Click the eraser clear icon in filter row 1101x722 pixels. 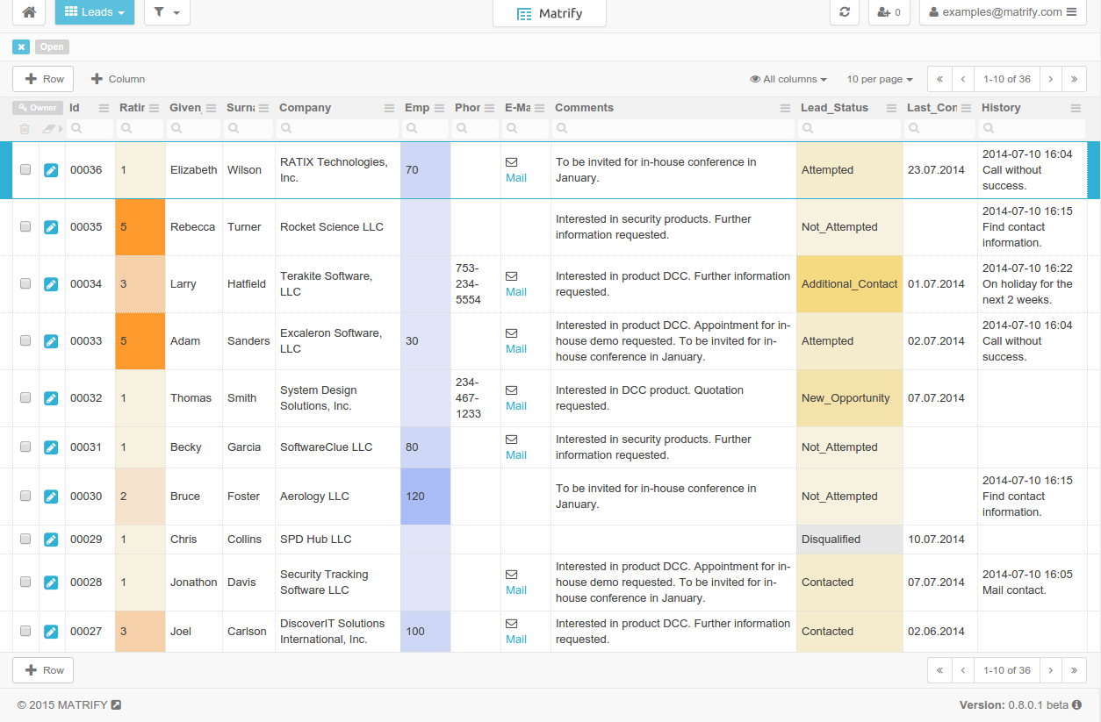[50, 129]
